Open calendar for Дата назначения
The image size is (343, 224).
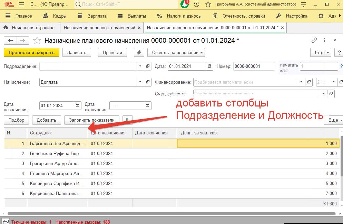click(78, 105)
